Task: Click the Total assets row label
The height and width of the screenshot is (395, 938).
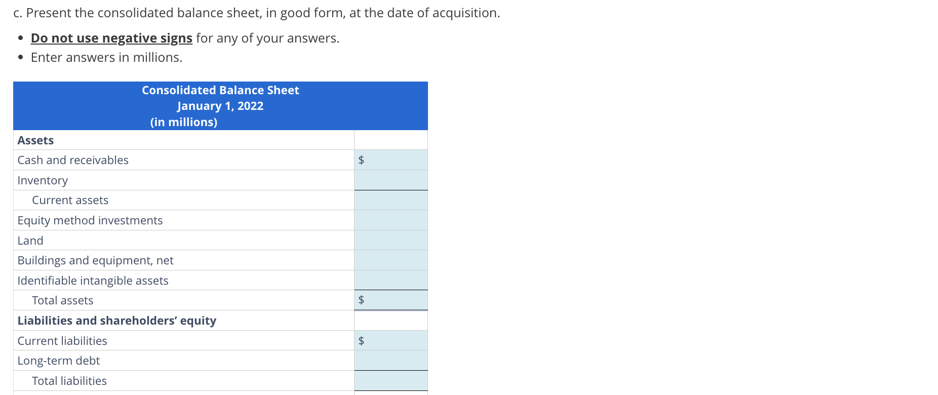Action: [x=62, y=300]
